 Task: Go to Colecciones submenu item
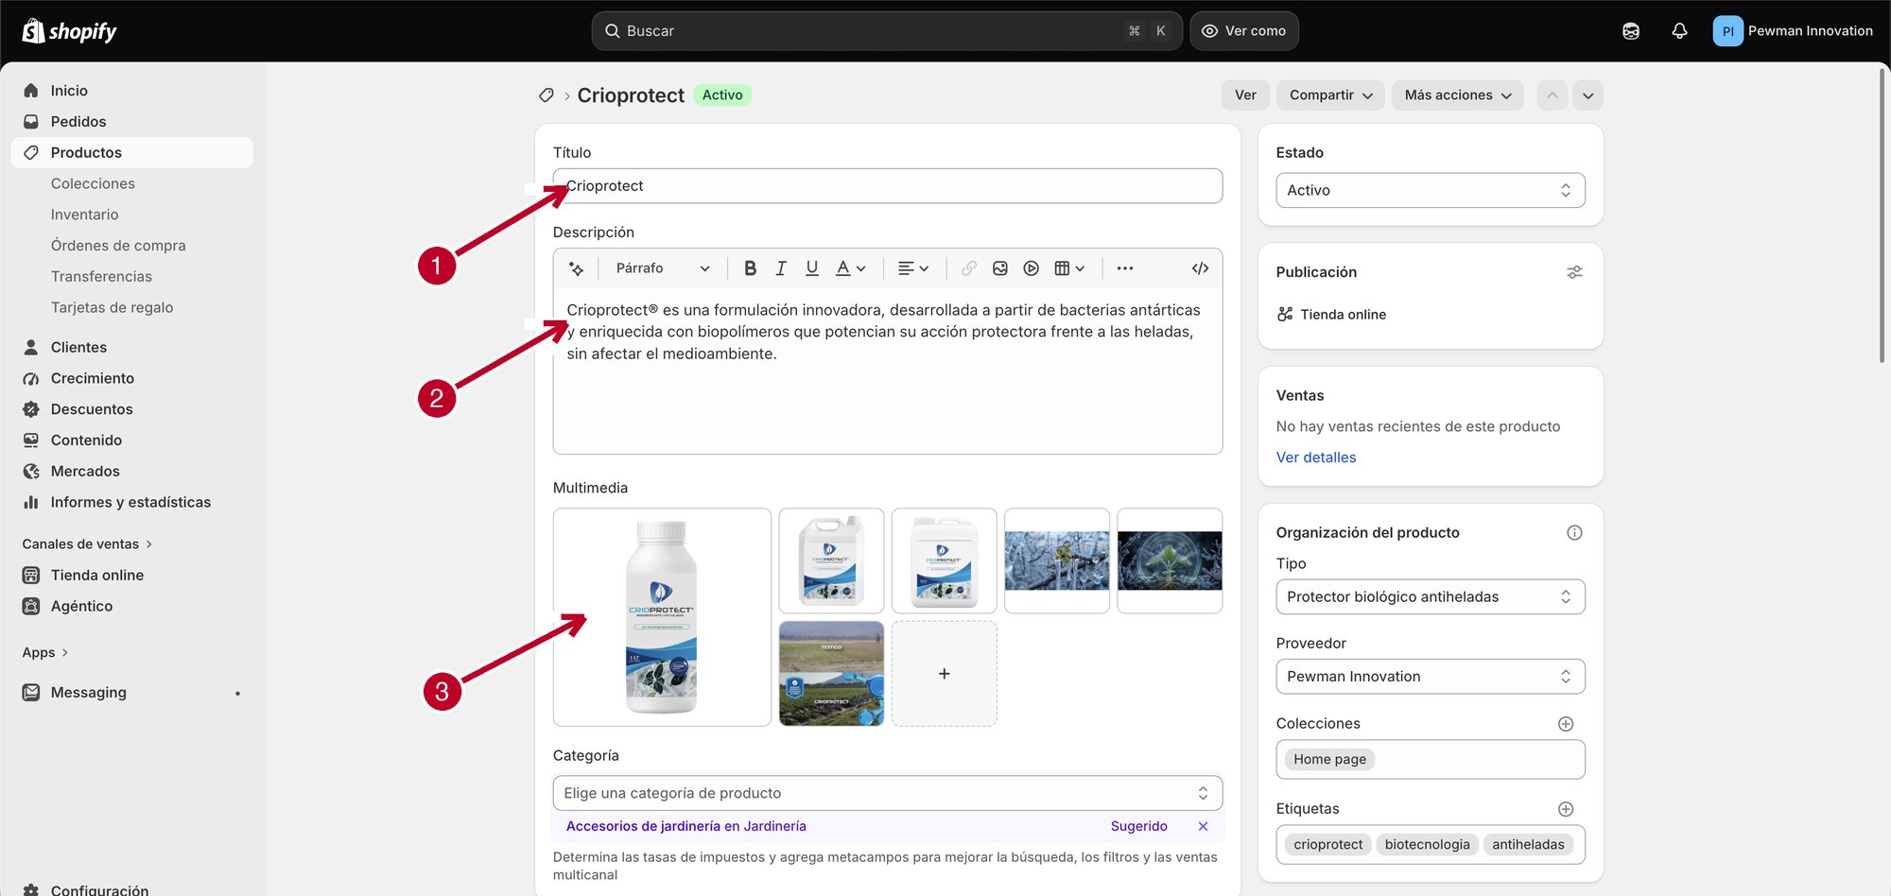click(93, 183)
